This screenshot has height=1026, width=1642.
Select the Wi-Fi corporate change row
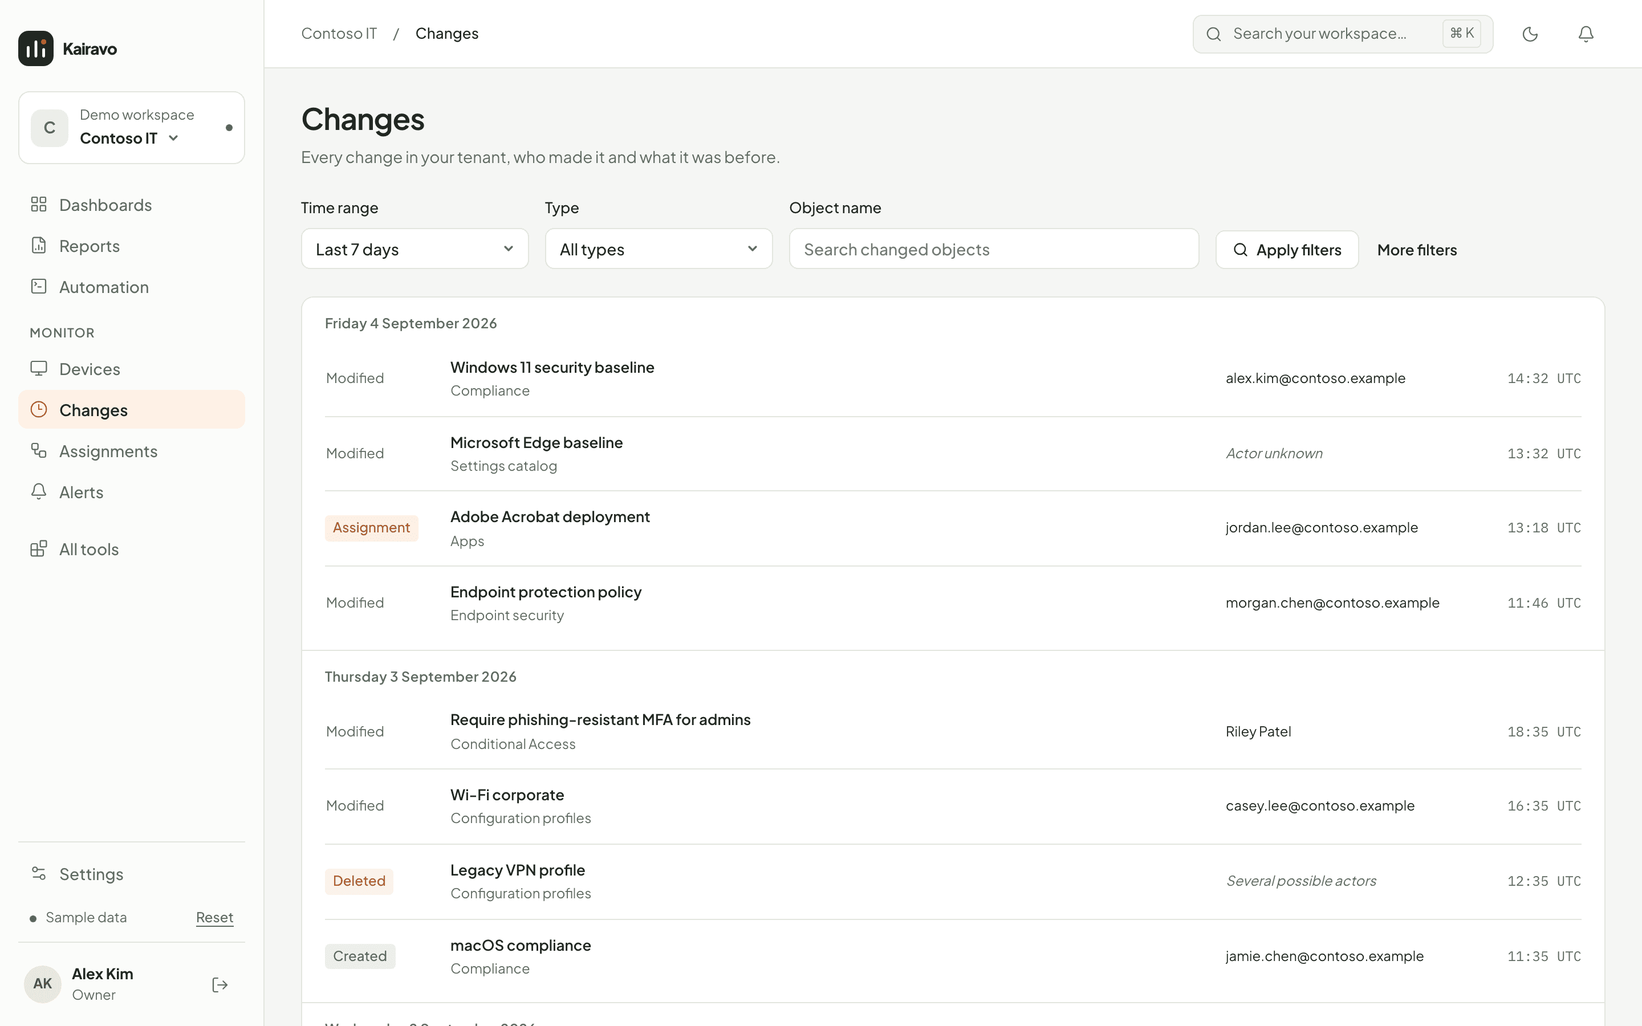953,806
